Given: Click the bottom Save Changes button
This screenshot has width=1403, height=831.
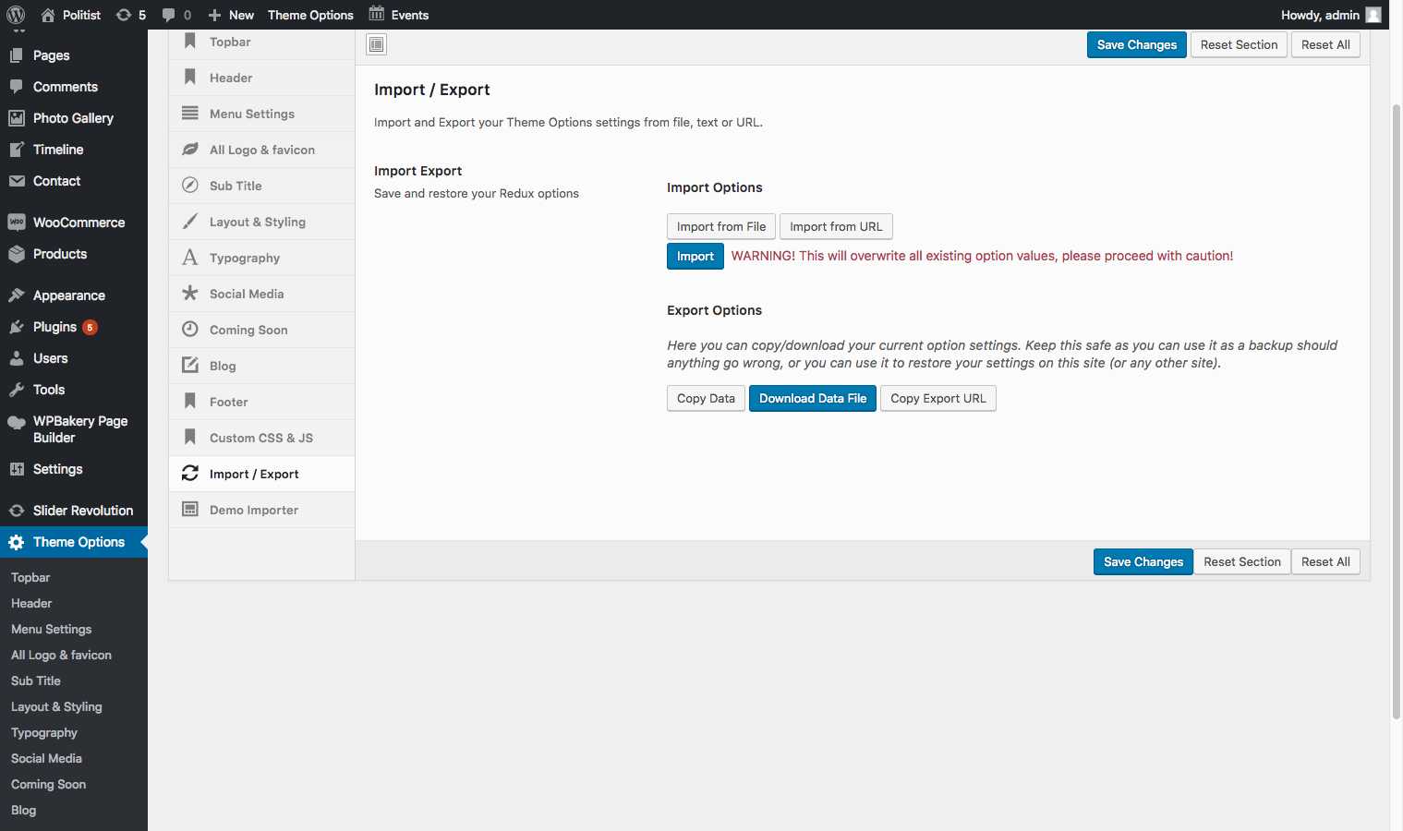Looking at the screenshot, I should pyautogui.click(x=1143, y=561).
